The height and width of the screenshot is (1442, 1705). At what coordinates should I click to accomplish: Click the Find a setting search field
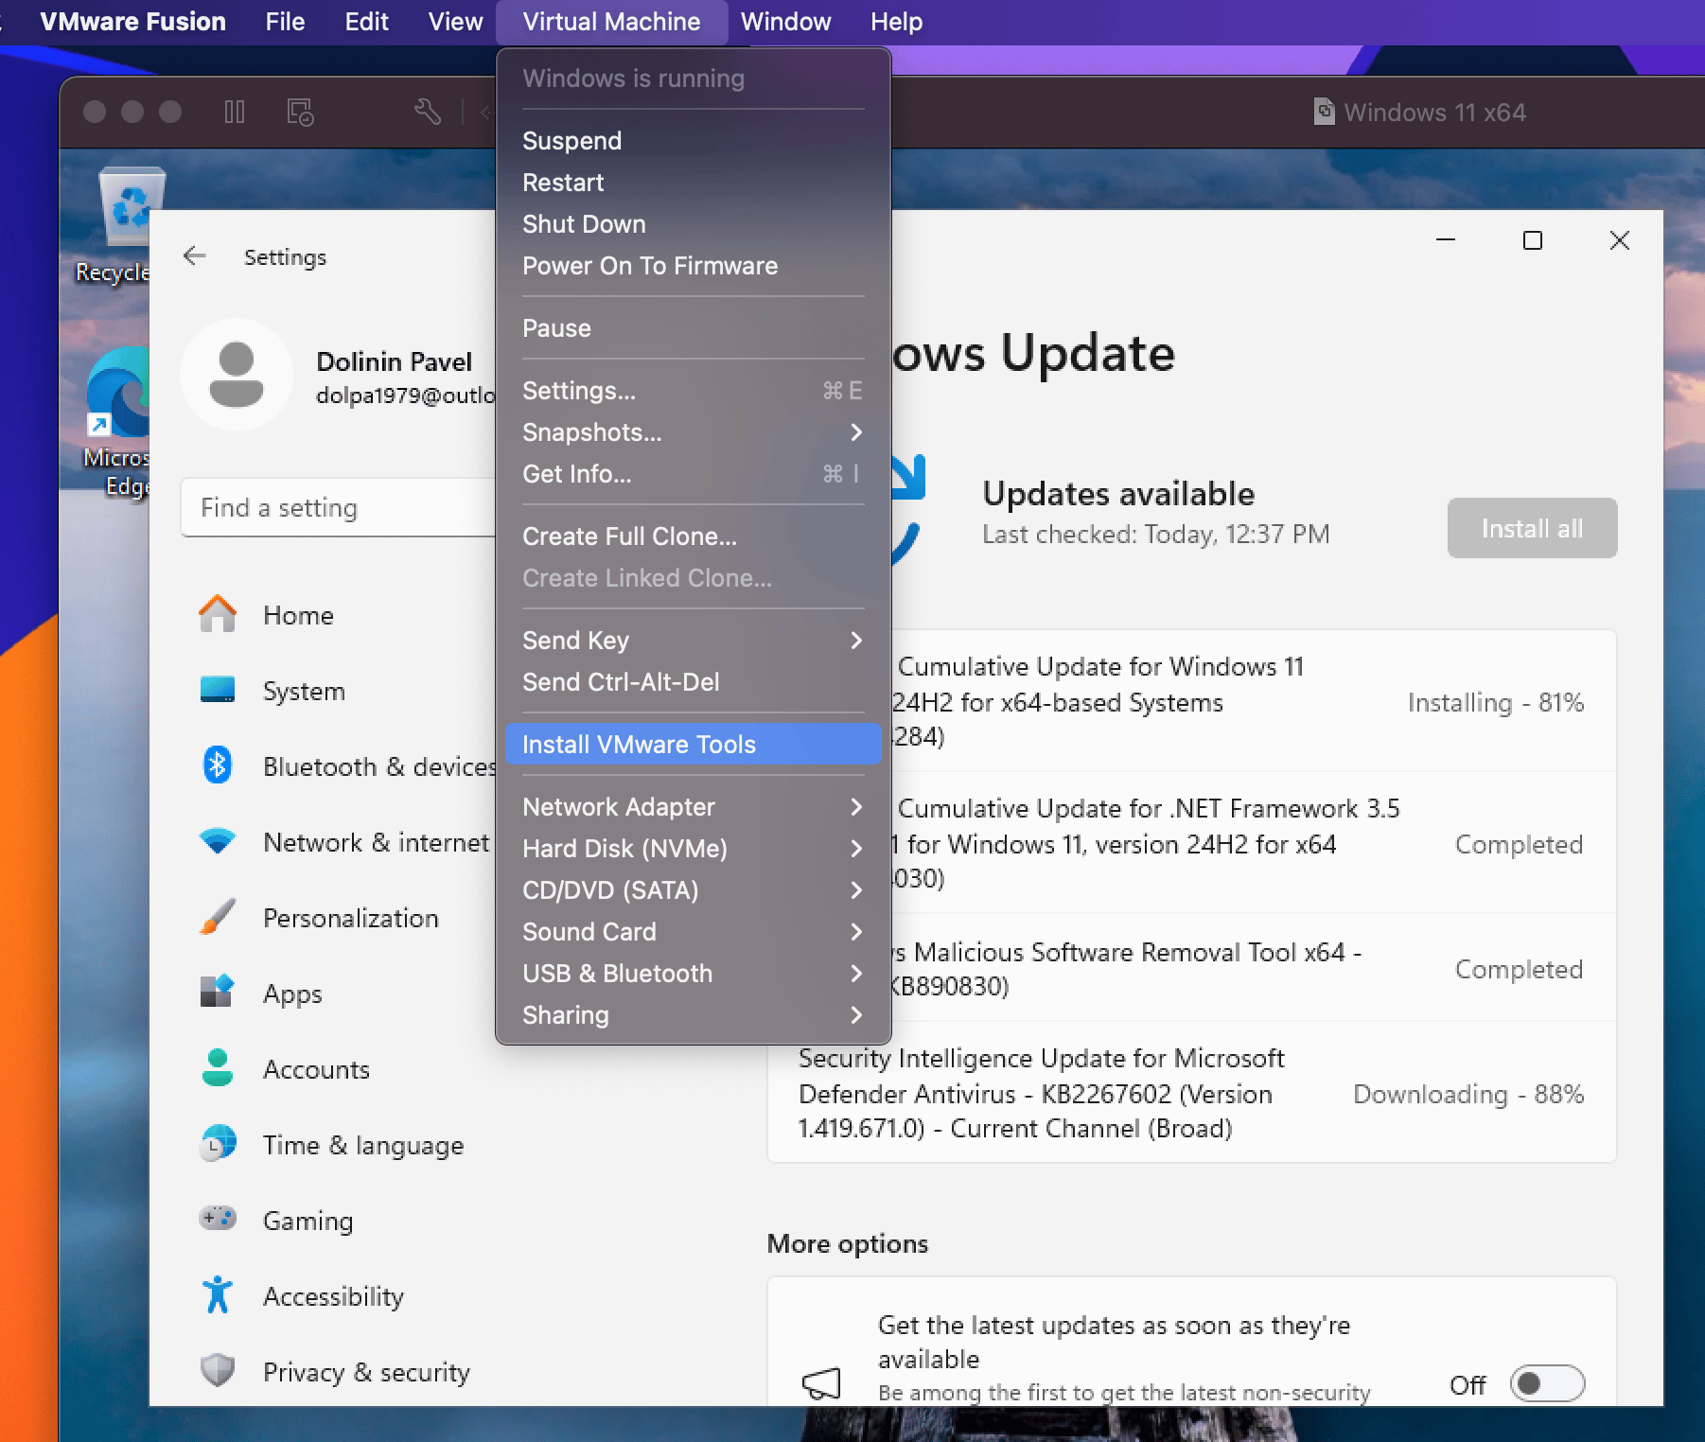click(336, 508)
